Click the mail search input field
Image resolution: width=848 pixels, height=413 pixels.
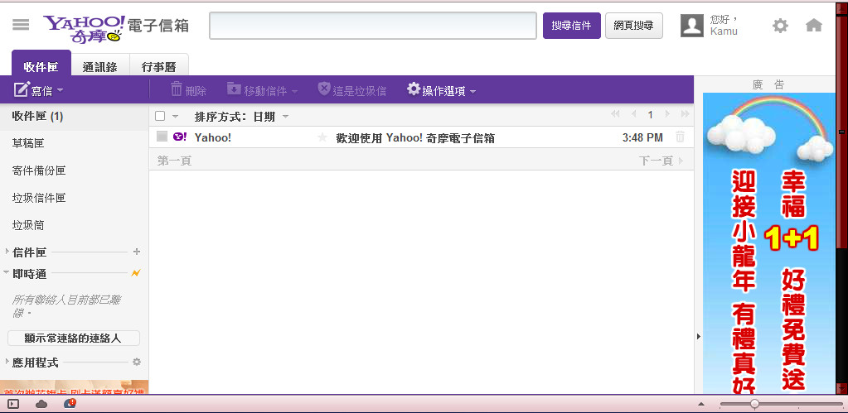[373, 26]
